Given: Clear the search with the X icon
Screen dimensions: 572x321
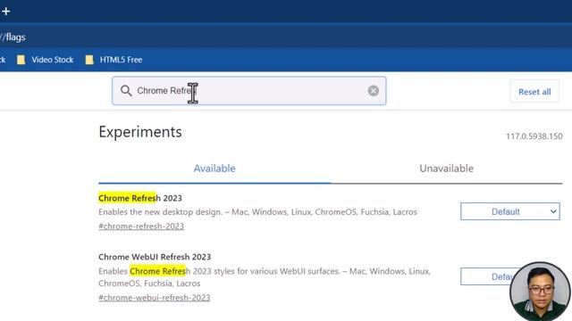Looking at the screenshot, I should 374,91.
